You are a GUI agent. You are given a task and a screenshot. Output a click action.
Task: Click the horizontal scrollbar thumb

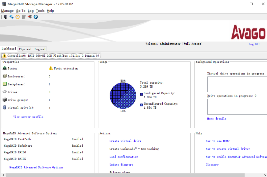pyautogui.click(x=125, y=175)
